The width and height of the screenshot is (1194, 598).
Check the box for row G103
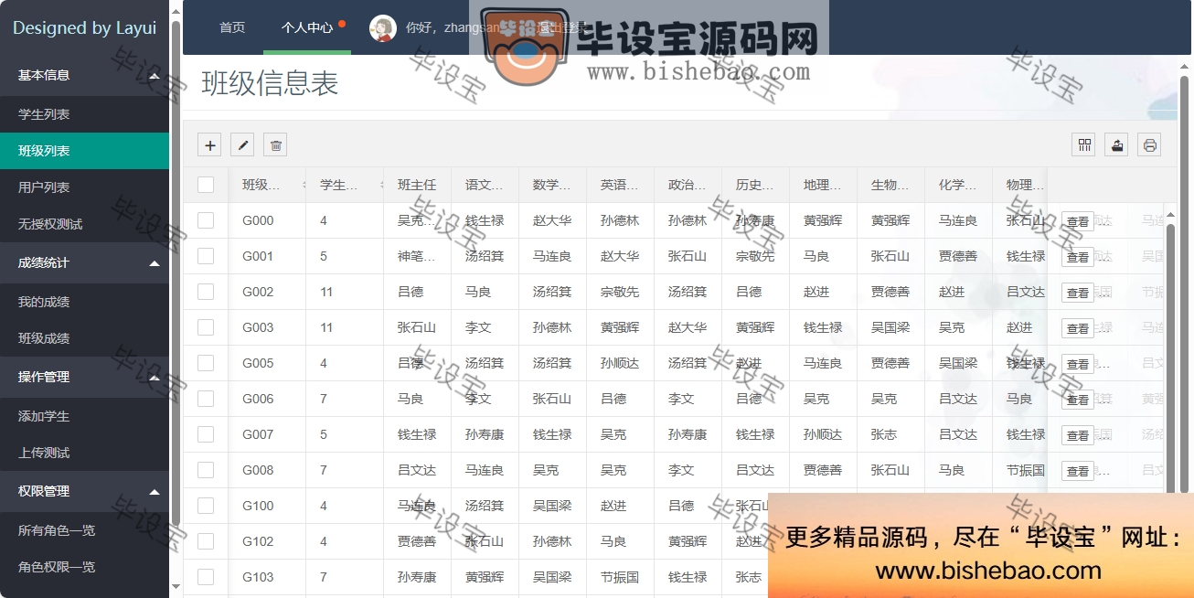pyautogui.click(x=206, y=577)
